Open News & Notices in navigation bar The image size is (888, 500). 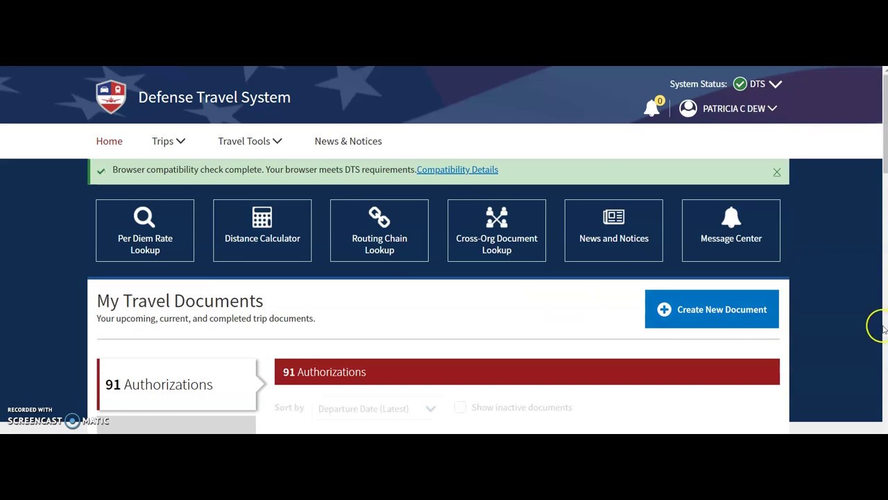pos(348,141)
